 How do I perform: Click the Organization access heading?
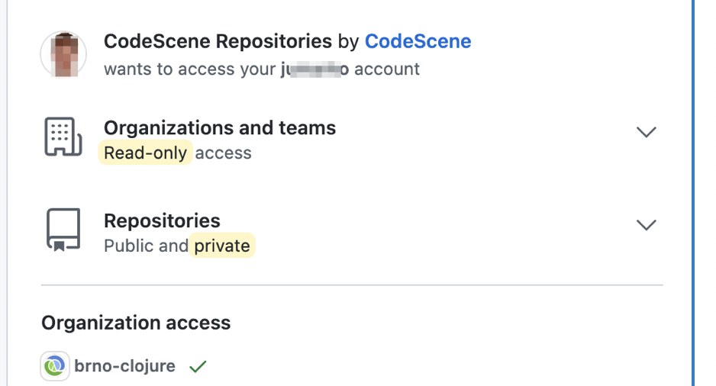tap(136, 323)
